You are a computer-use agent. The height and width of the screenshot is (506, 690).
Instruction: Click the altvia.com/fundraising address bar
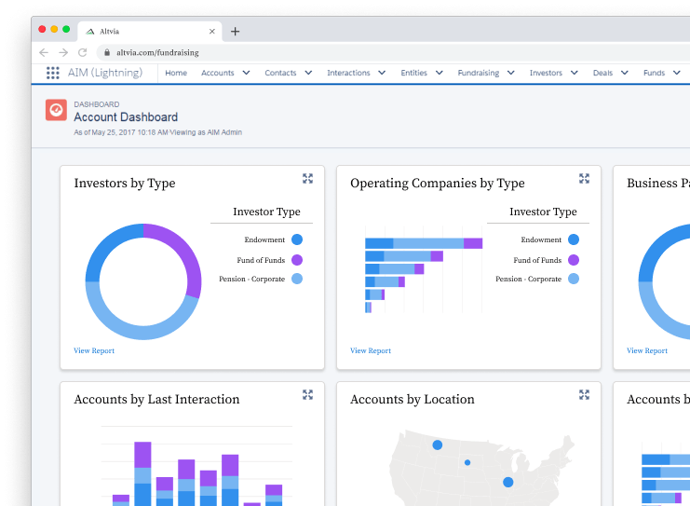[392, 52]
